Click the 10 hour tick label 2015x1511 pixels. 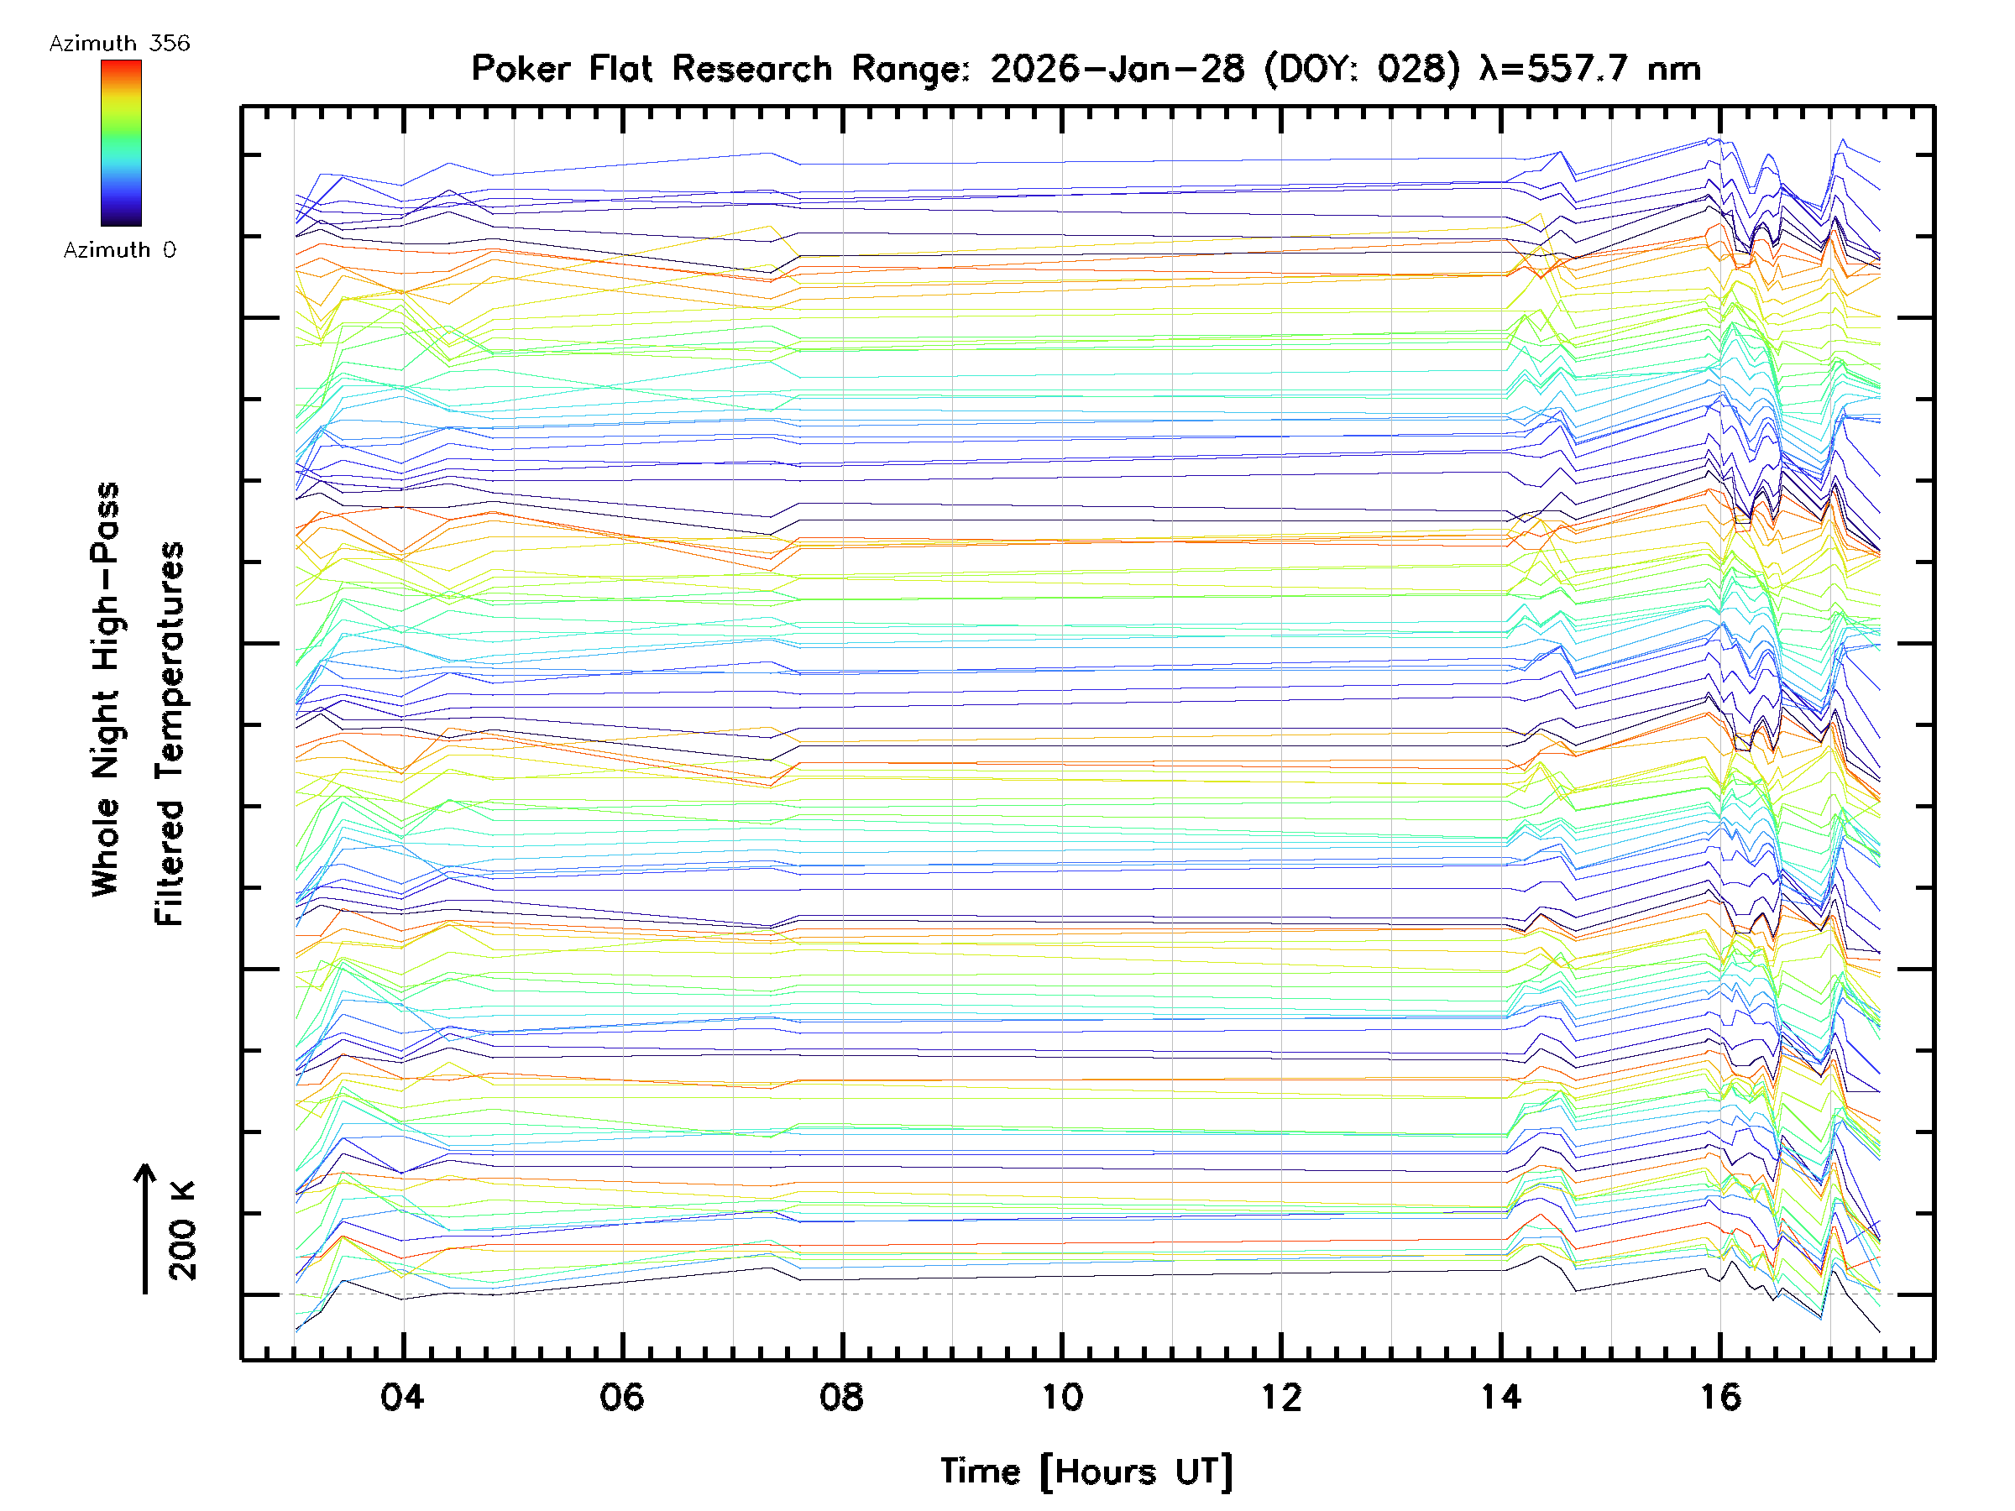pyautogui.click(x=1062, y=1397)
